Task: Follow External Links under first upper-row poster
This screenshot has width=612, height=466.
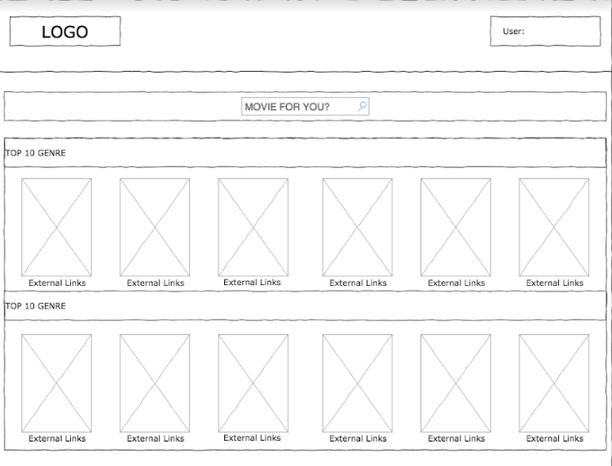Action: coord(57,283)
